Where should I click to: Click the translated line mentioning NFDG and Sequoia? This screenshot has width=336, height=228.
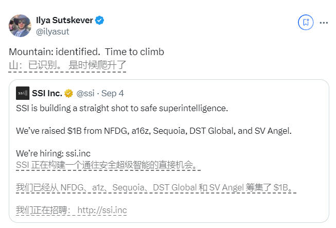155,188
